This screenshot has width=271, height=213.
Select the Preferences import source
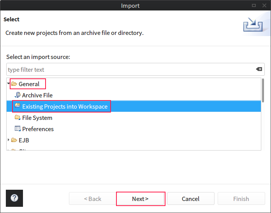pyautogui.click(x=38, y=129)
